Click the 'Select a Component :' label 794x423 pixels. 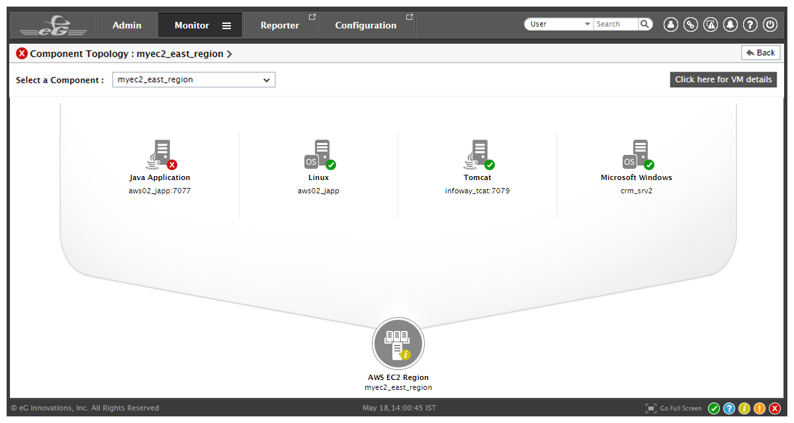(60, 80)
